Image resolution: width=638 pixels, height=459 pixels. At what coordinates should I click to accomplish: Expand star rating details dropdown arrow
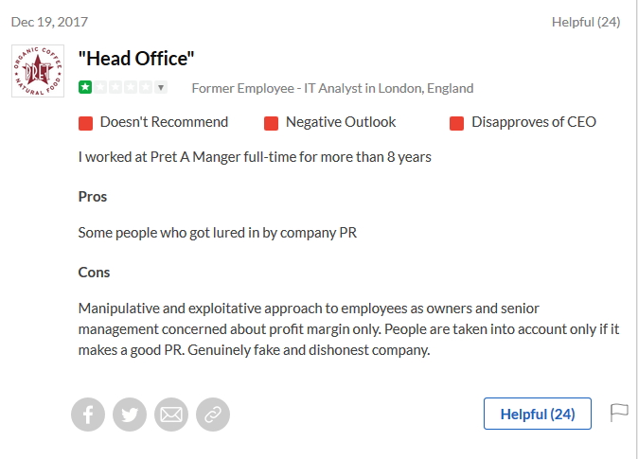click(x=161, y=88)
